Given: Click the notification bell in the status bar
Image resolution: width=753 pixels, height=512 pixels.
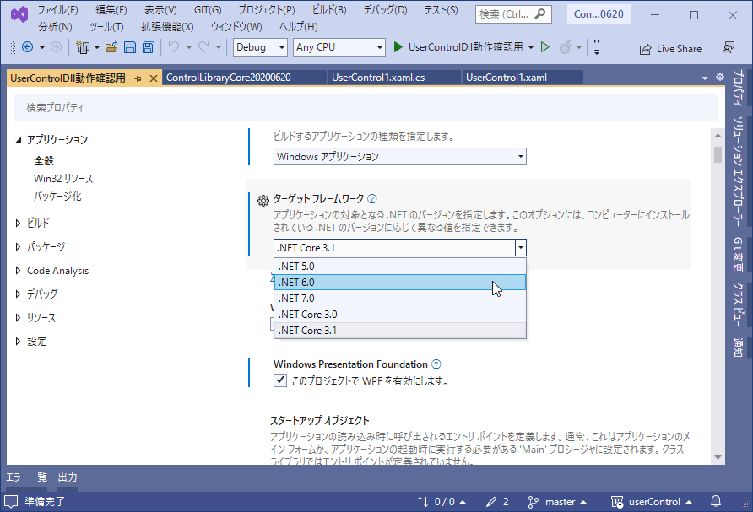Looking at the screenshot, I should tap(716, 501).
